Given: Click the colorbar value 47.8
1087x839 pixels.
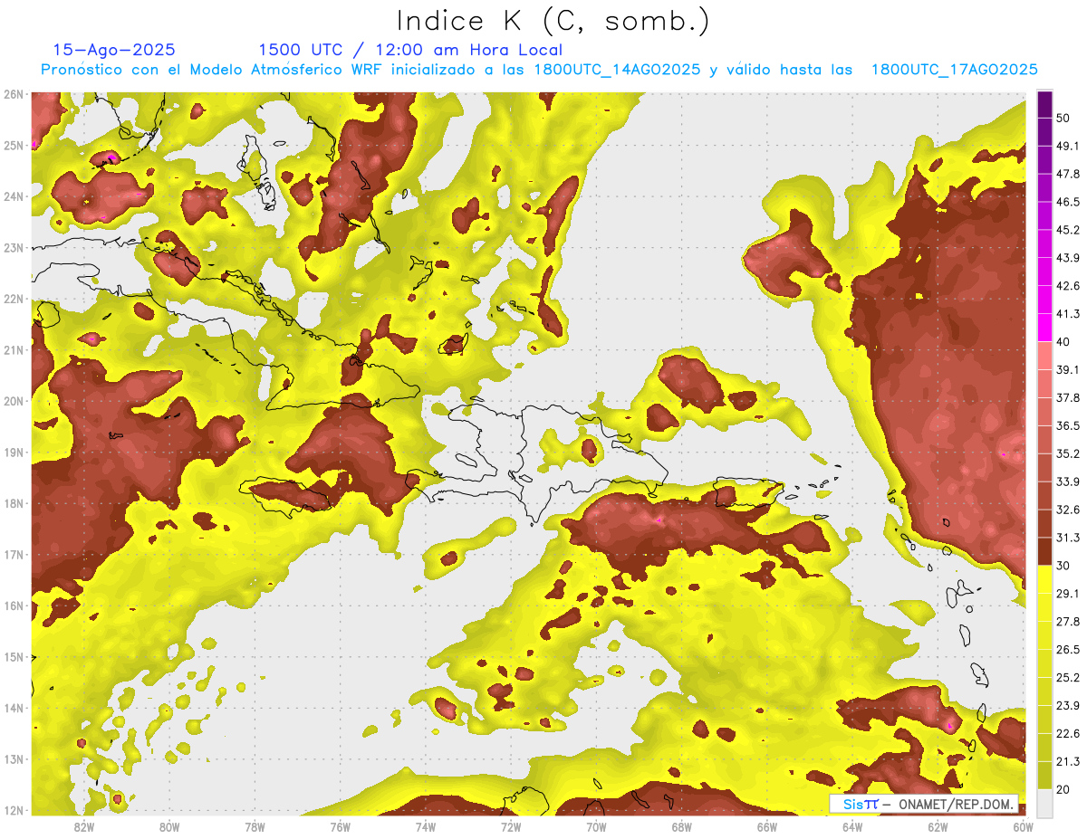Looking at the screenshot, I should [x=1067, y=174].
